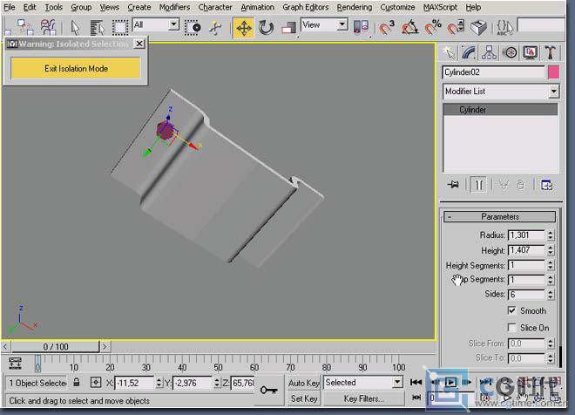575x415 pixels.
Task: Click the Rectangular Selection Region icon
Action: (x=120, y=28)
